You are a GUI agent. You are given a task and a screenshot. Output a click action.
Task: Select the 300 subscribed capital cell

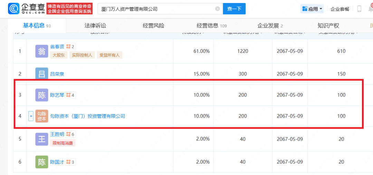coord(243,74)
